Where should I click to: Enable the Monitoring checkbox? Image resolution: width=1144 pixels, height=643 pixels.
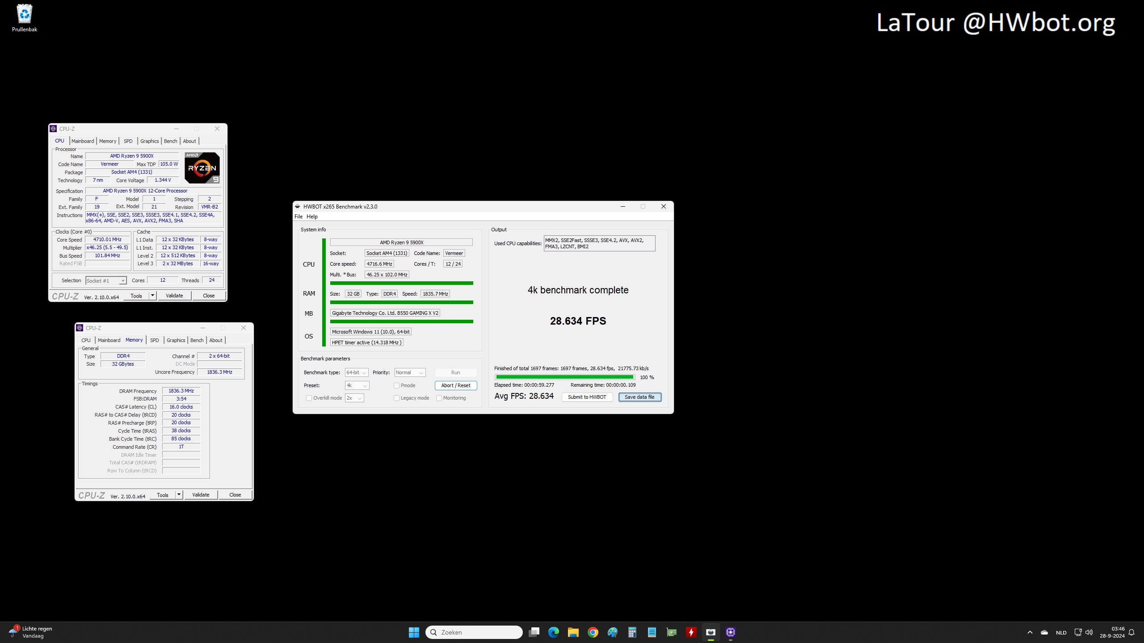point(439,398)
